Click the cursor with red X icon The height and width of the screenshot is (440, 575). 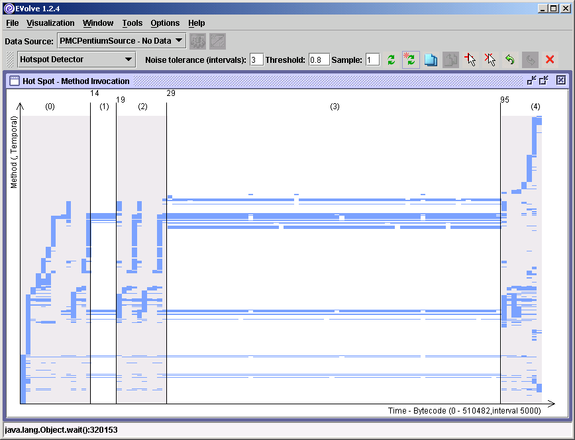coord(490,60)
